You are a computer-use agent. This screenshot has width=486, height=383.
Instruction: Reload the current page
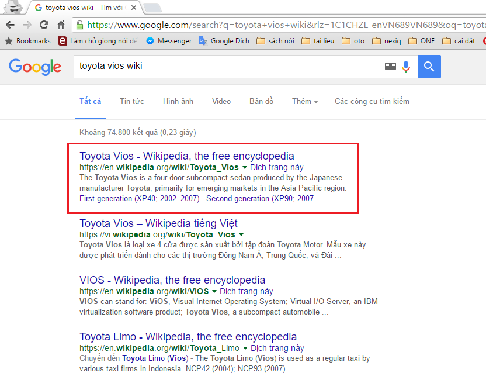pos(44,25)
